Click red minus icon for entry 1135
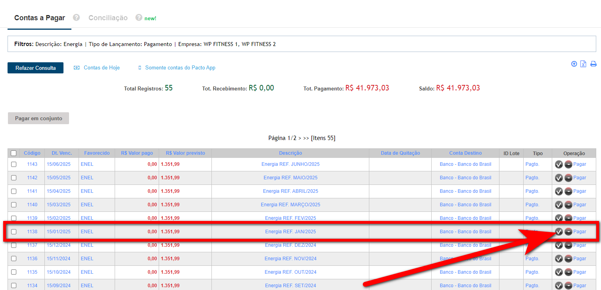Screen dimensions: 601x290 point(568,272)
